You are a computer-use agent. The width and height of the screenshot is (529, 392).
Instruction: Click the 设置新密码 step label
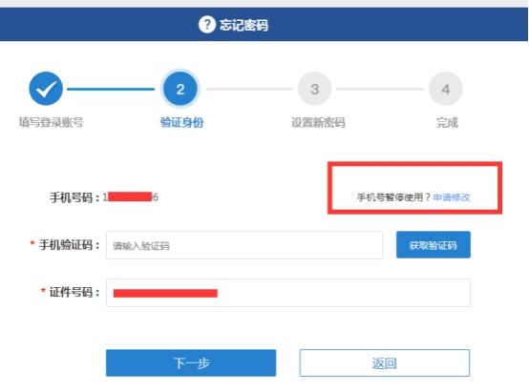coord(318,122)
